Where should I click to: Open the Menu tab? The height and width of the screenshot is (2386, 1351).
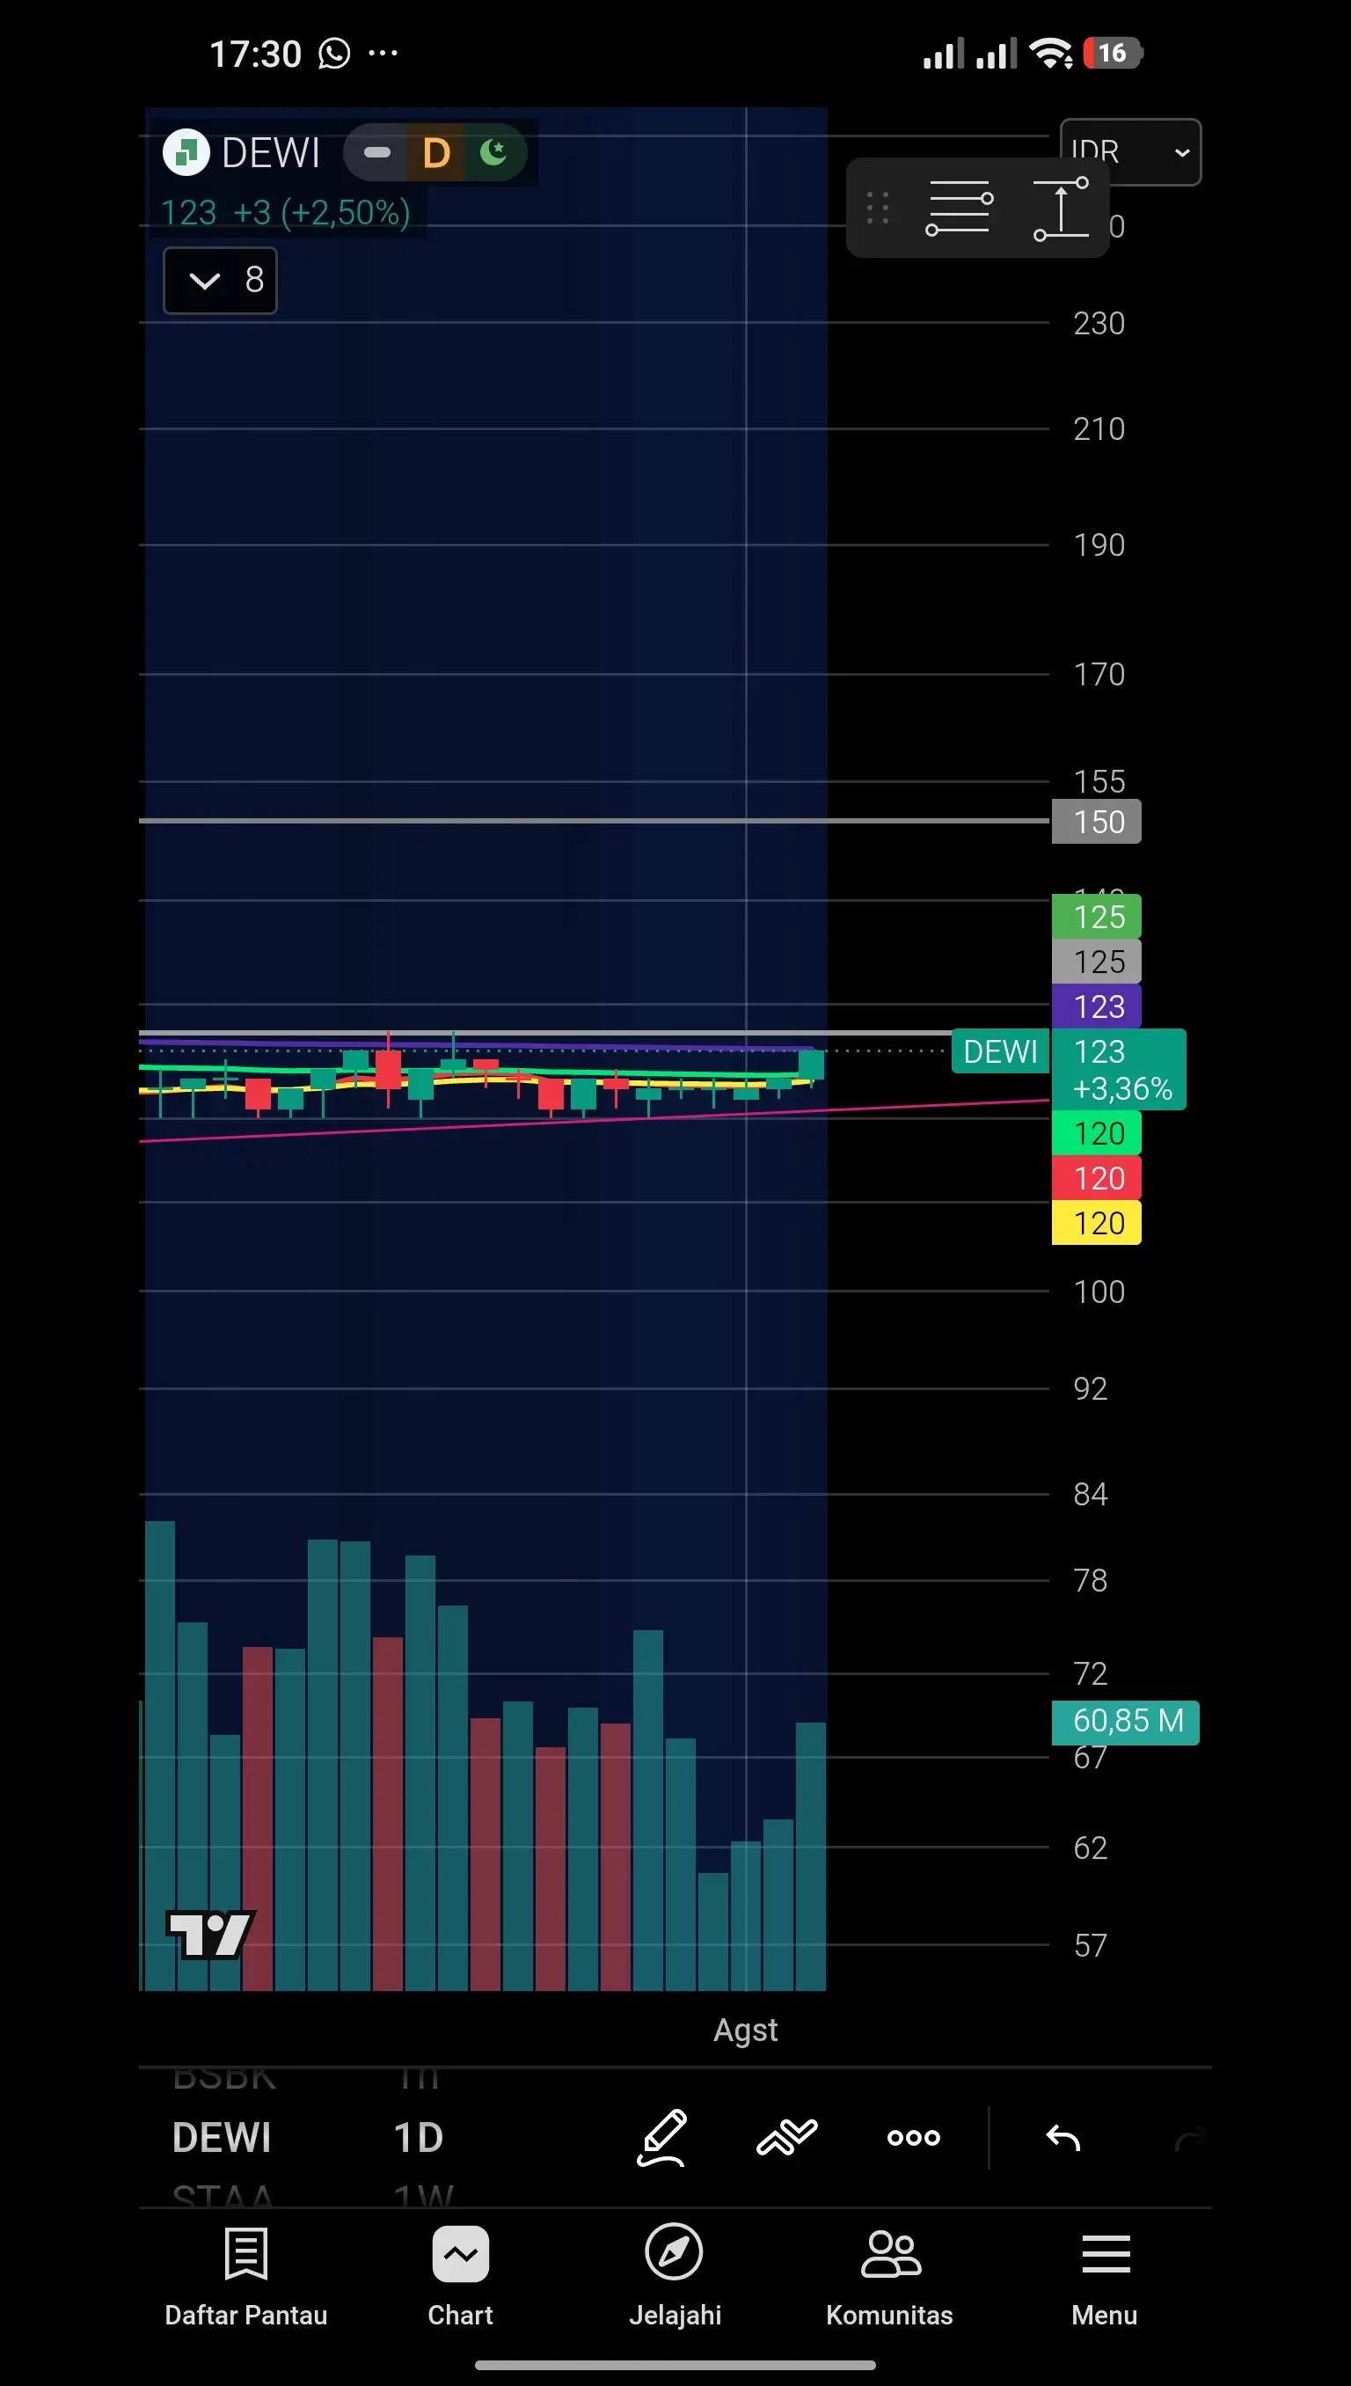(x=1105, y=2278)
